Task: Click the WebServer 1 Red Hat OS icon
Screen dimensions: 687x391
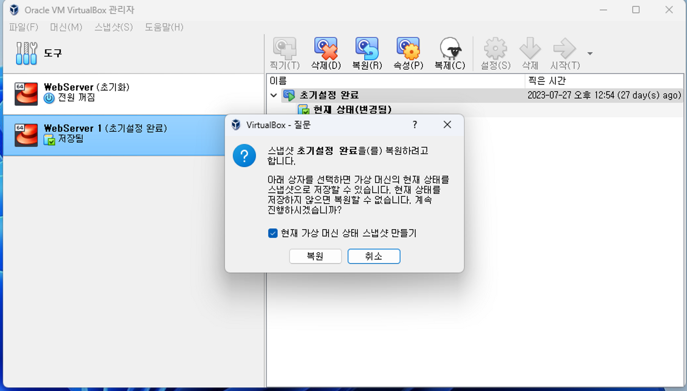Action: tap(26, 135)
